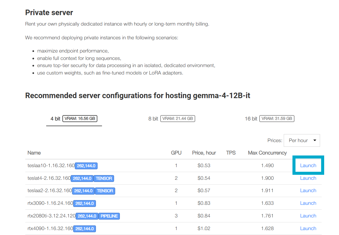The height and width of the screenshot is (235, 339).
Task: Click the 1.911 max concurrency value
Action: pos(268,190)
